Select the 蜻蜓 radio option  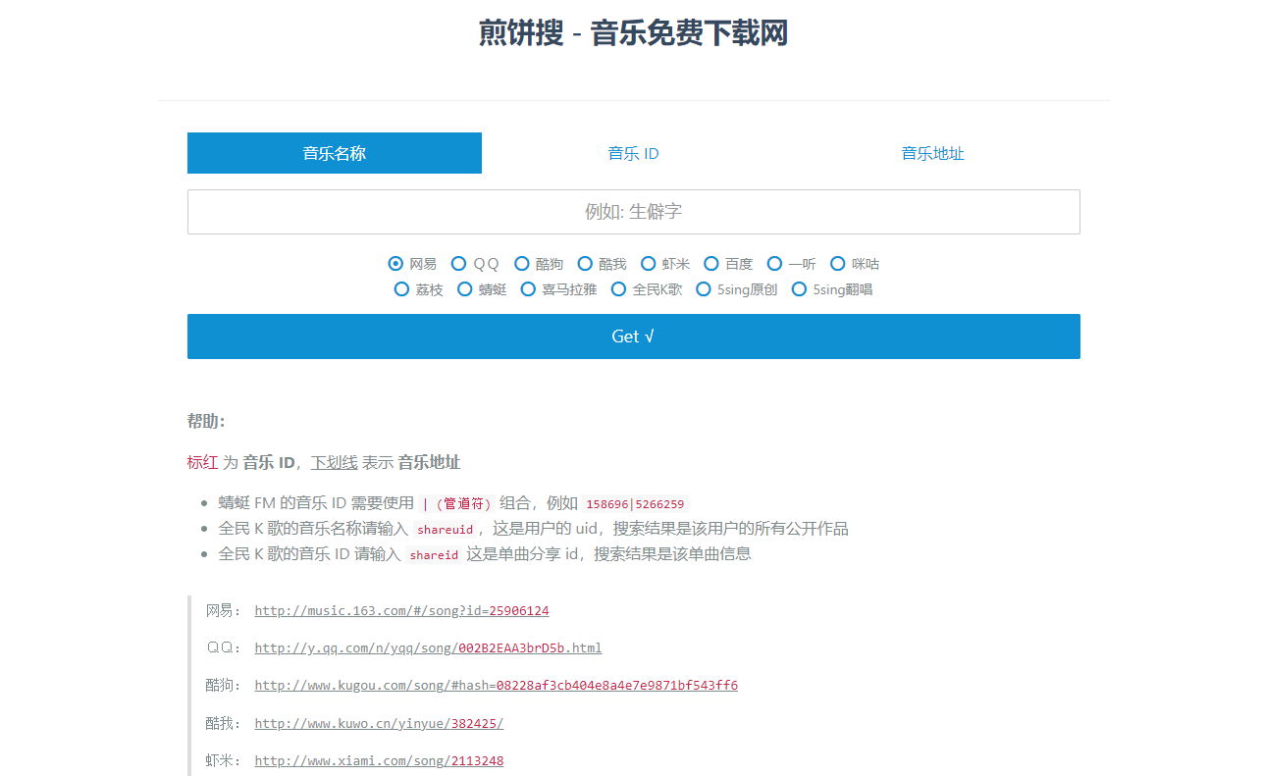point(465,288)
